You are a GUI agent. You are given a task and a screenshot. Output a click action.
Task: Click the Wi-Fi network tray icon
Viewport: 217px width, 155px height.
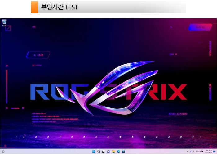click(197, 151)
